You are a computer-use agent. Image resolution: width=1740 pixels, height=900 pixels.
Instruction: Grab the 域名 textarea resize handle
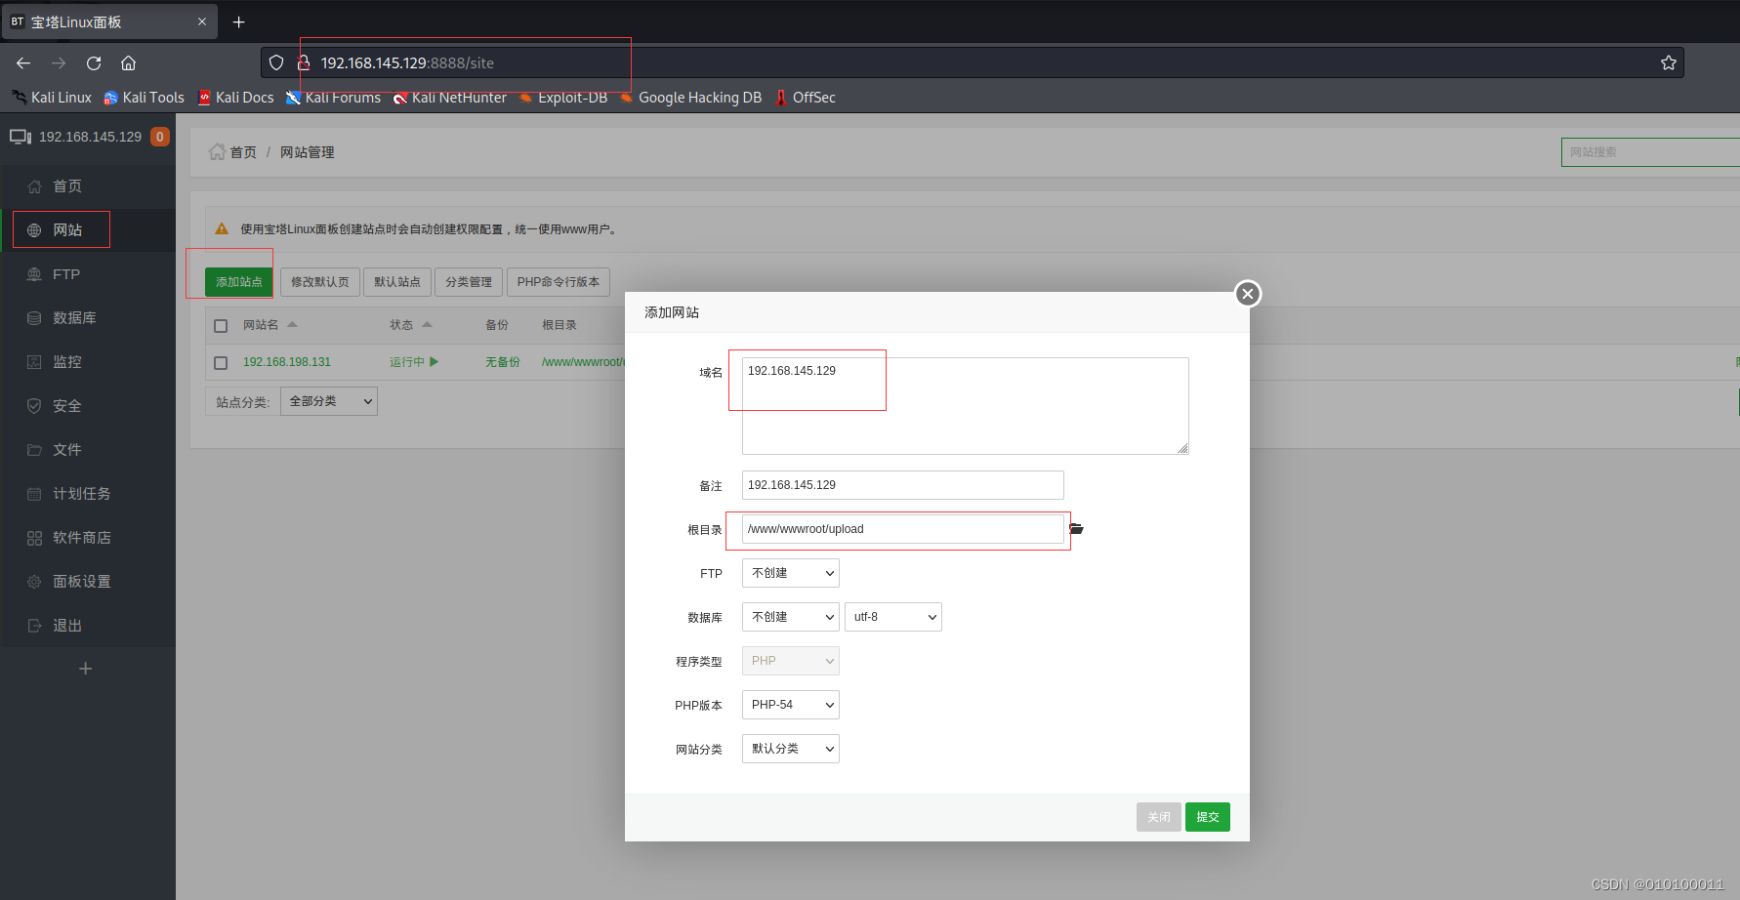point(1182,448)
